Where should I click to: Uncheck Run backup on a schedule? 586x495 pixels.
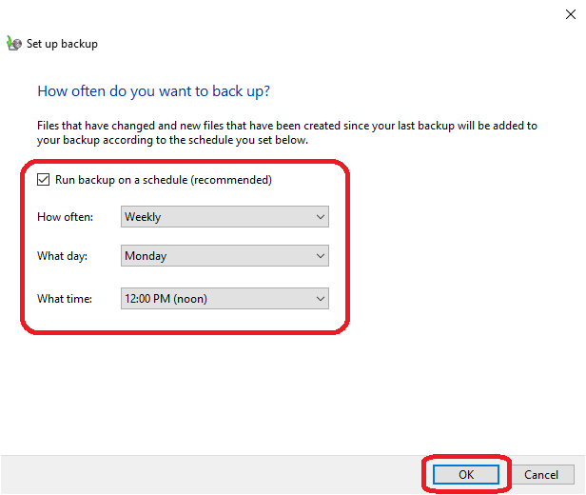(44, 180)
